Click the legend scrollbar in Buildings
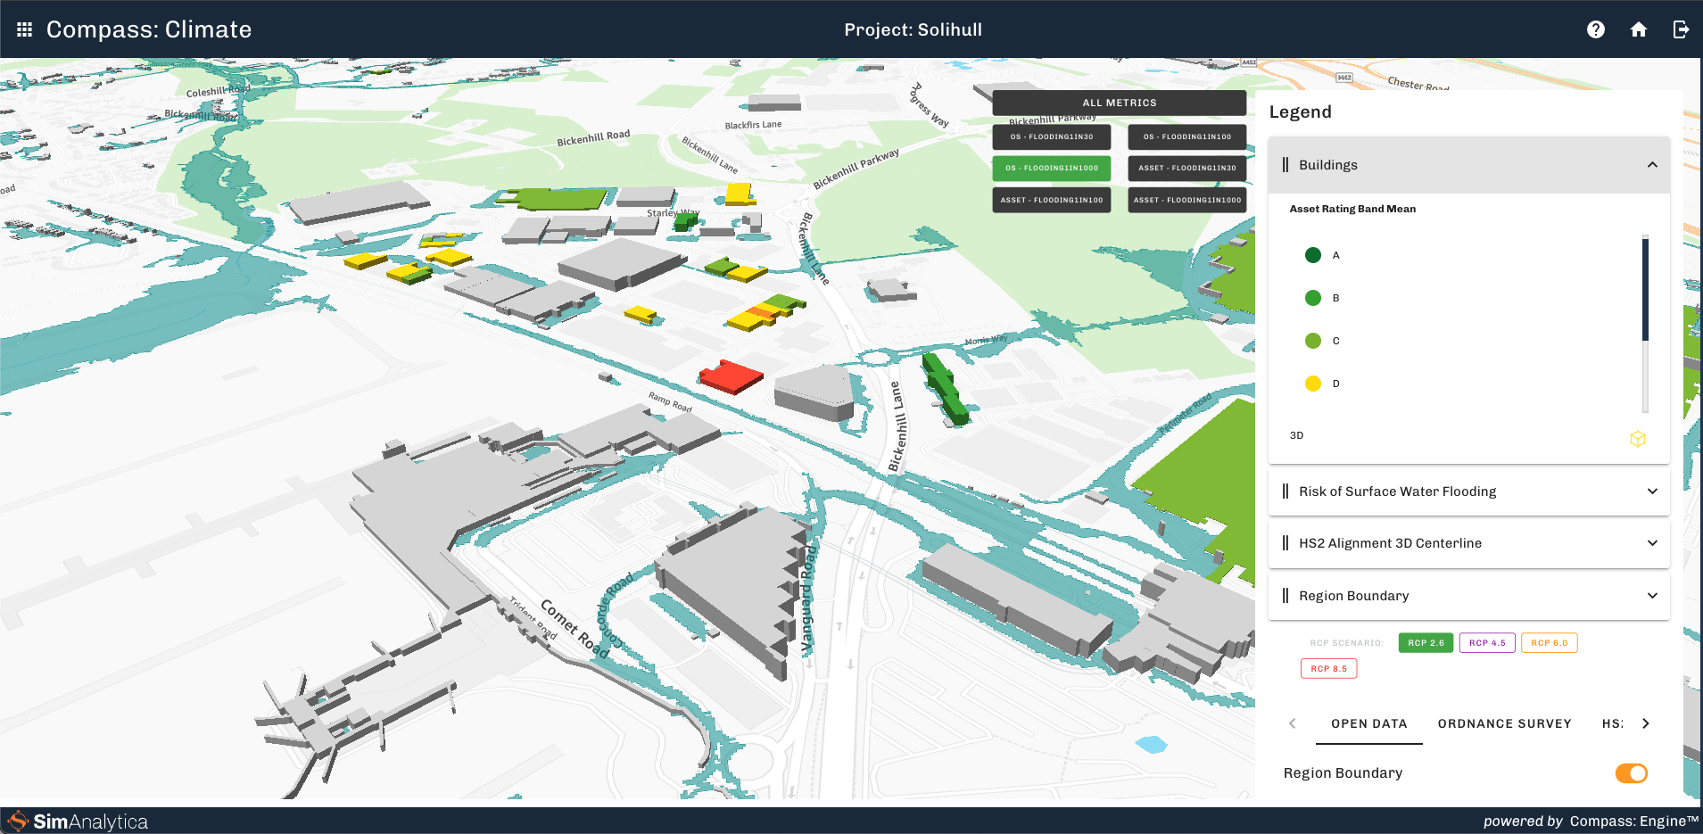1703x834 pixels. pos(1645,290)
